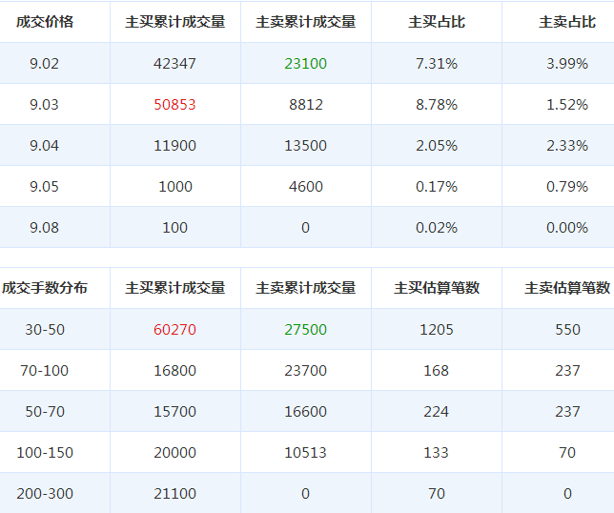
Task: Select the 70-100 lot range row label
Action: tap(44, 371)
